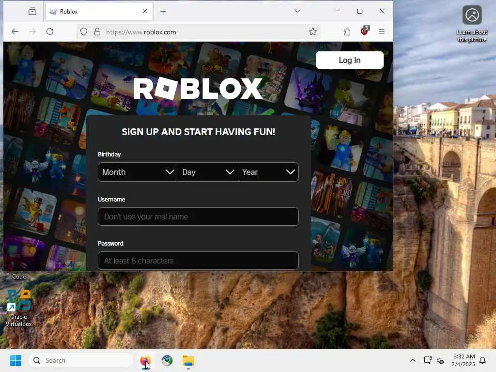Image resolution: width=496 pixels, height=372 pixels.
Task: Bookmark this page with the star
Action: [x=313, y=31]
